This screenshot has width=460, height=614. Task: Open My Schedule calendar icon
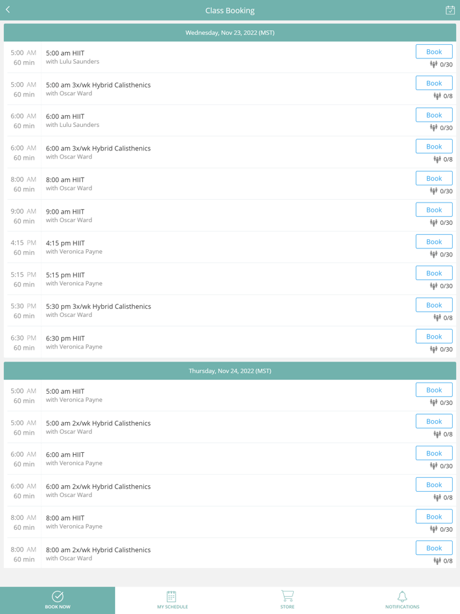pyautogui.click(x=172, y=596)
